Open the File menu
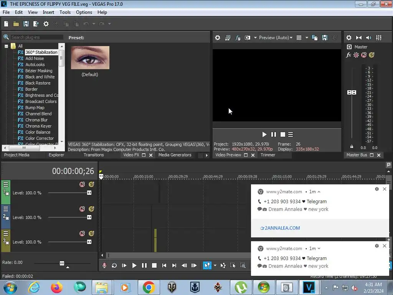The height and width of the screenshot is (295, 393). [x=6, y=12]
